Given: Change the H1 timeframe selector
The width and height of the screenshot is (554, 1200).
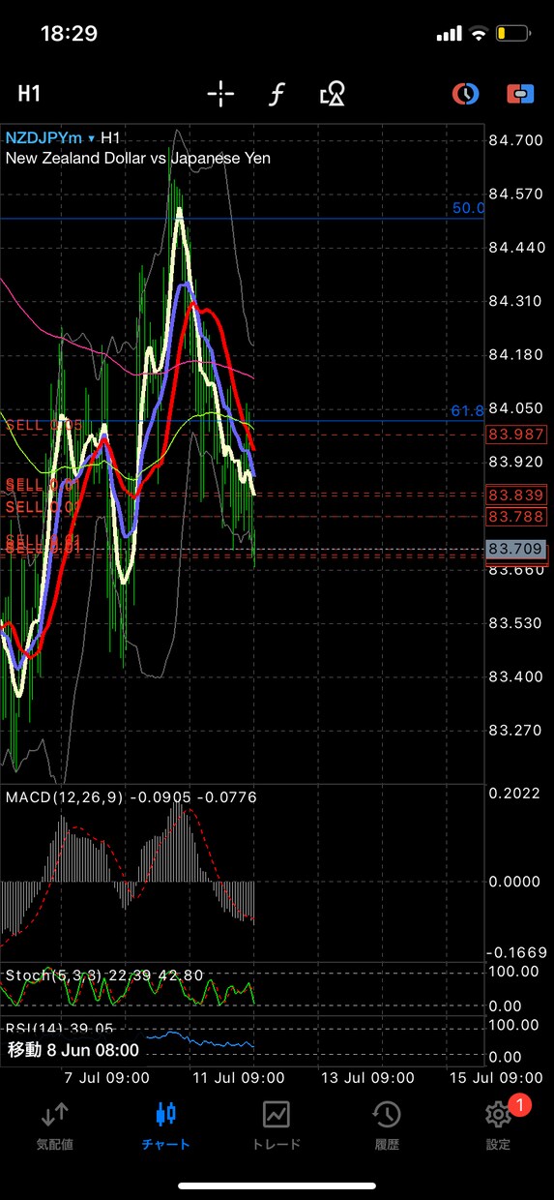Looking at the screenshot, I should (29, 94).
